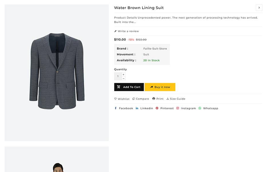The height and width of the screenshot is (172, 266).
Task: Click the pencil icon beside Write a review
Action: pos(116,31)
